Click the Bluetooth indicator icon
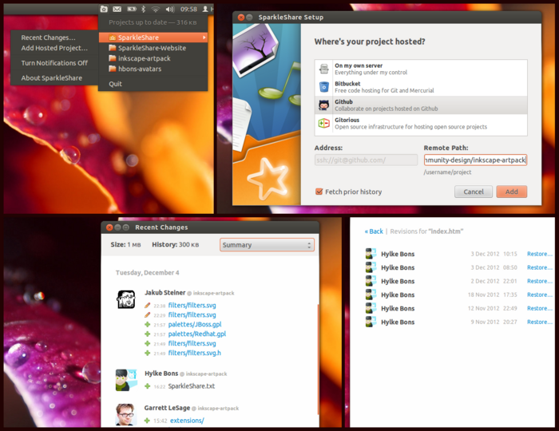 click(143, 9)
